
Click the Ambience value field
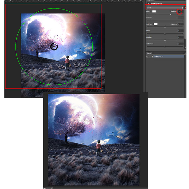click(x=180, y=44)
